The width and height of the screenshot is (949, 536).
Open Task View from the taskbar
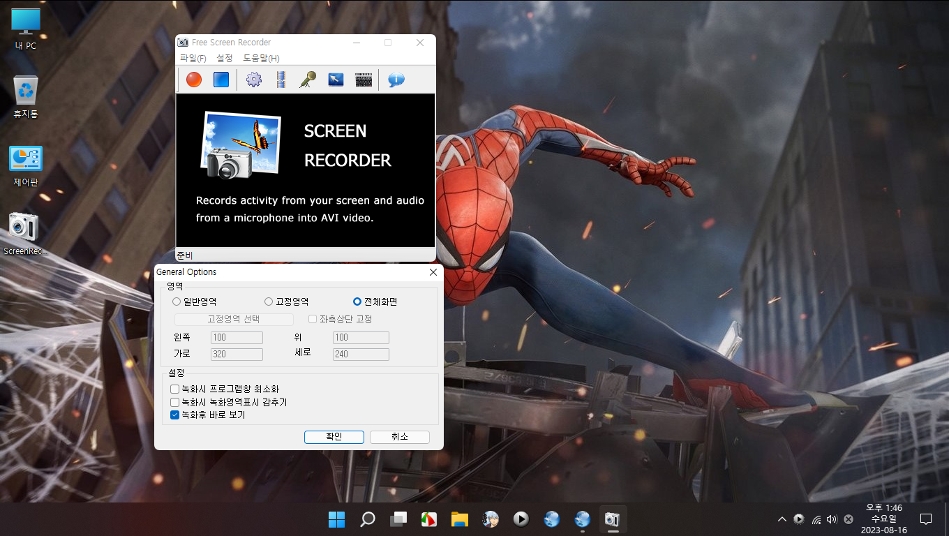pos(398,519)
